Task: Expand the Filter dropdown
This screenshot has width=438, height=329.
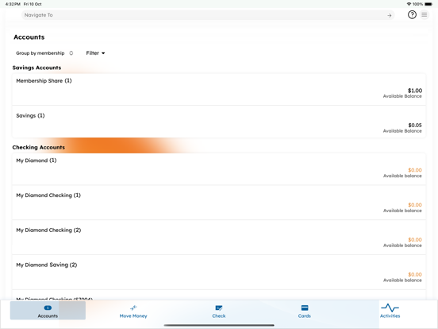Action: [x=95, y=53]
